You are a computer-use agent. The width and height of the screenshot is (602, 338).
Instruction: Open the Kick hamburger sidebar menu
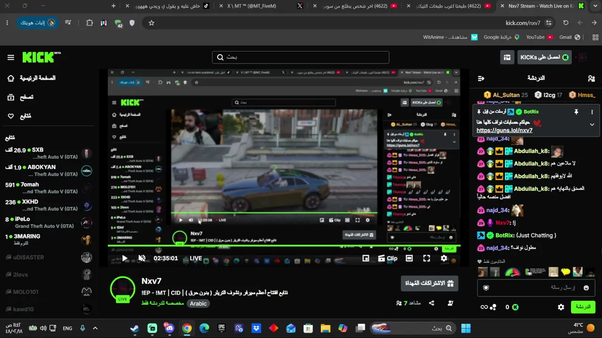(x=10, y=57)
